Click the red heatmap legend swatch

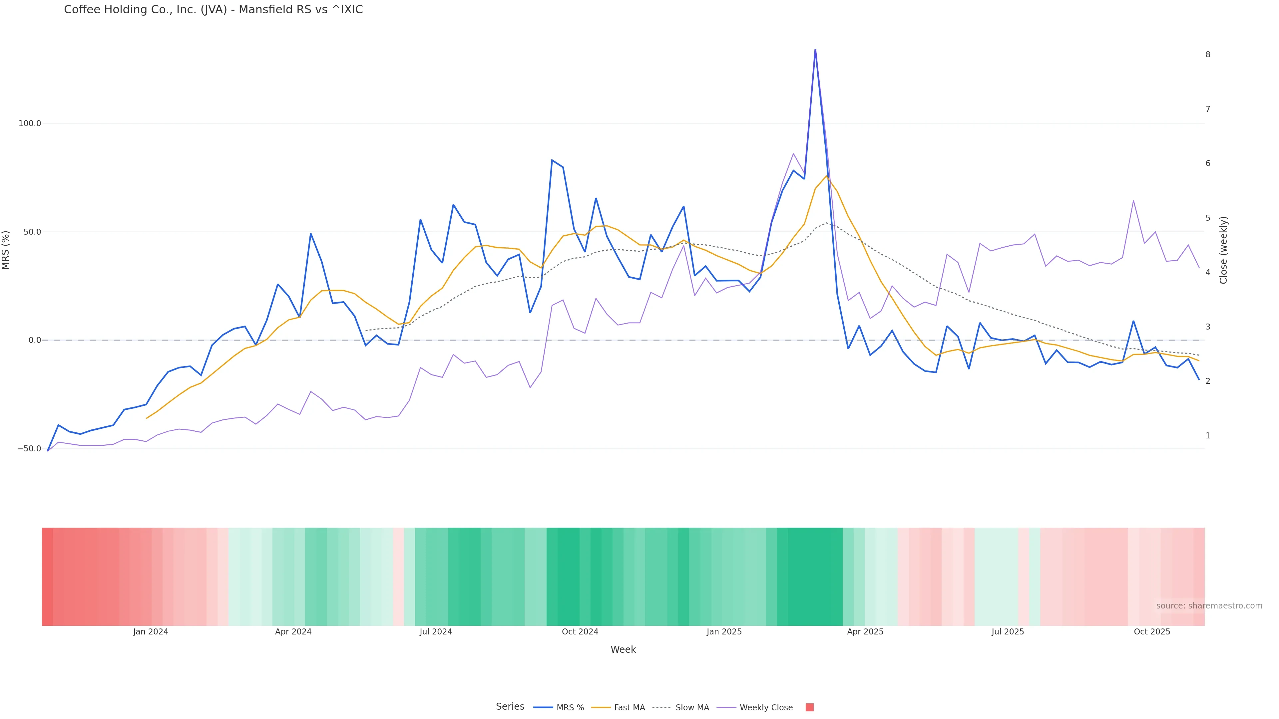click(809, 708)
